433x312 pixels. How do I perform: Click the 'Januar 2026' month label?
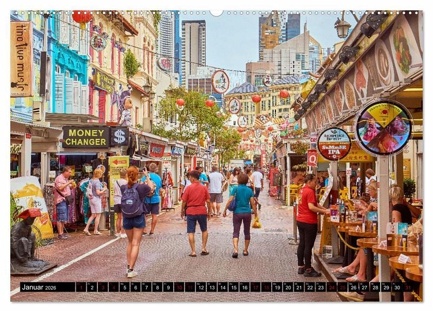pyautogui.click(x=39, y=287)
